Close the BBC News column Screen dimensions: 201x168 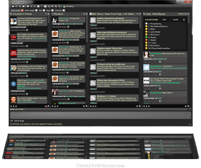[x=140, y=14]
